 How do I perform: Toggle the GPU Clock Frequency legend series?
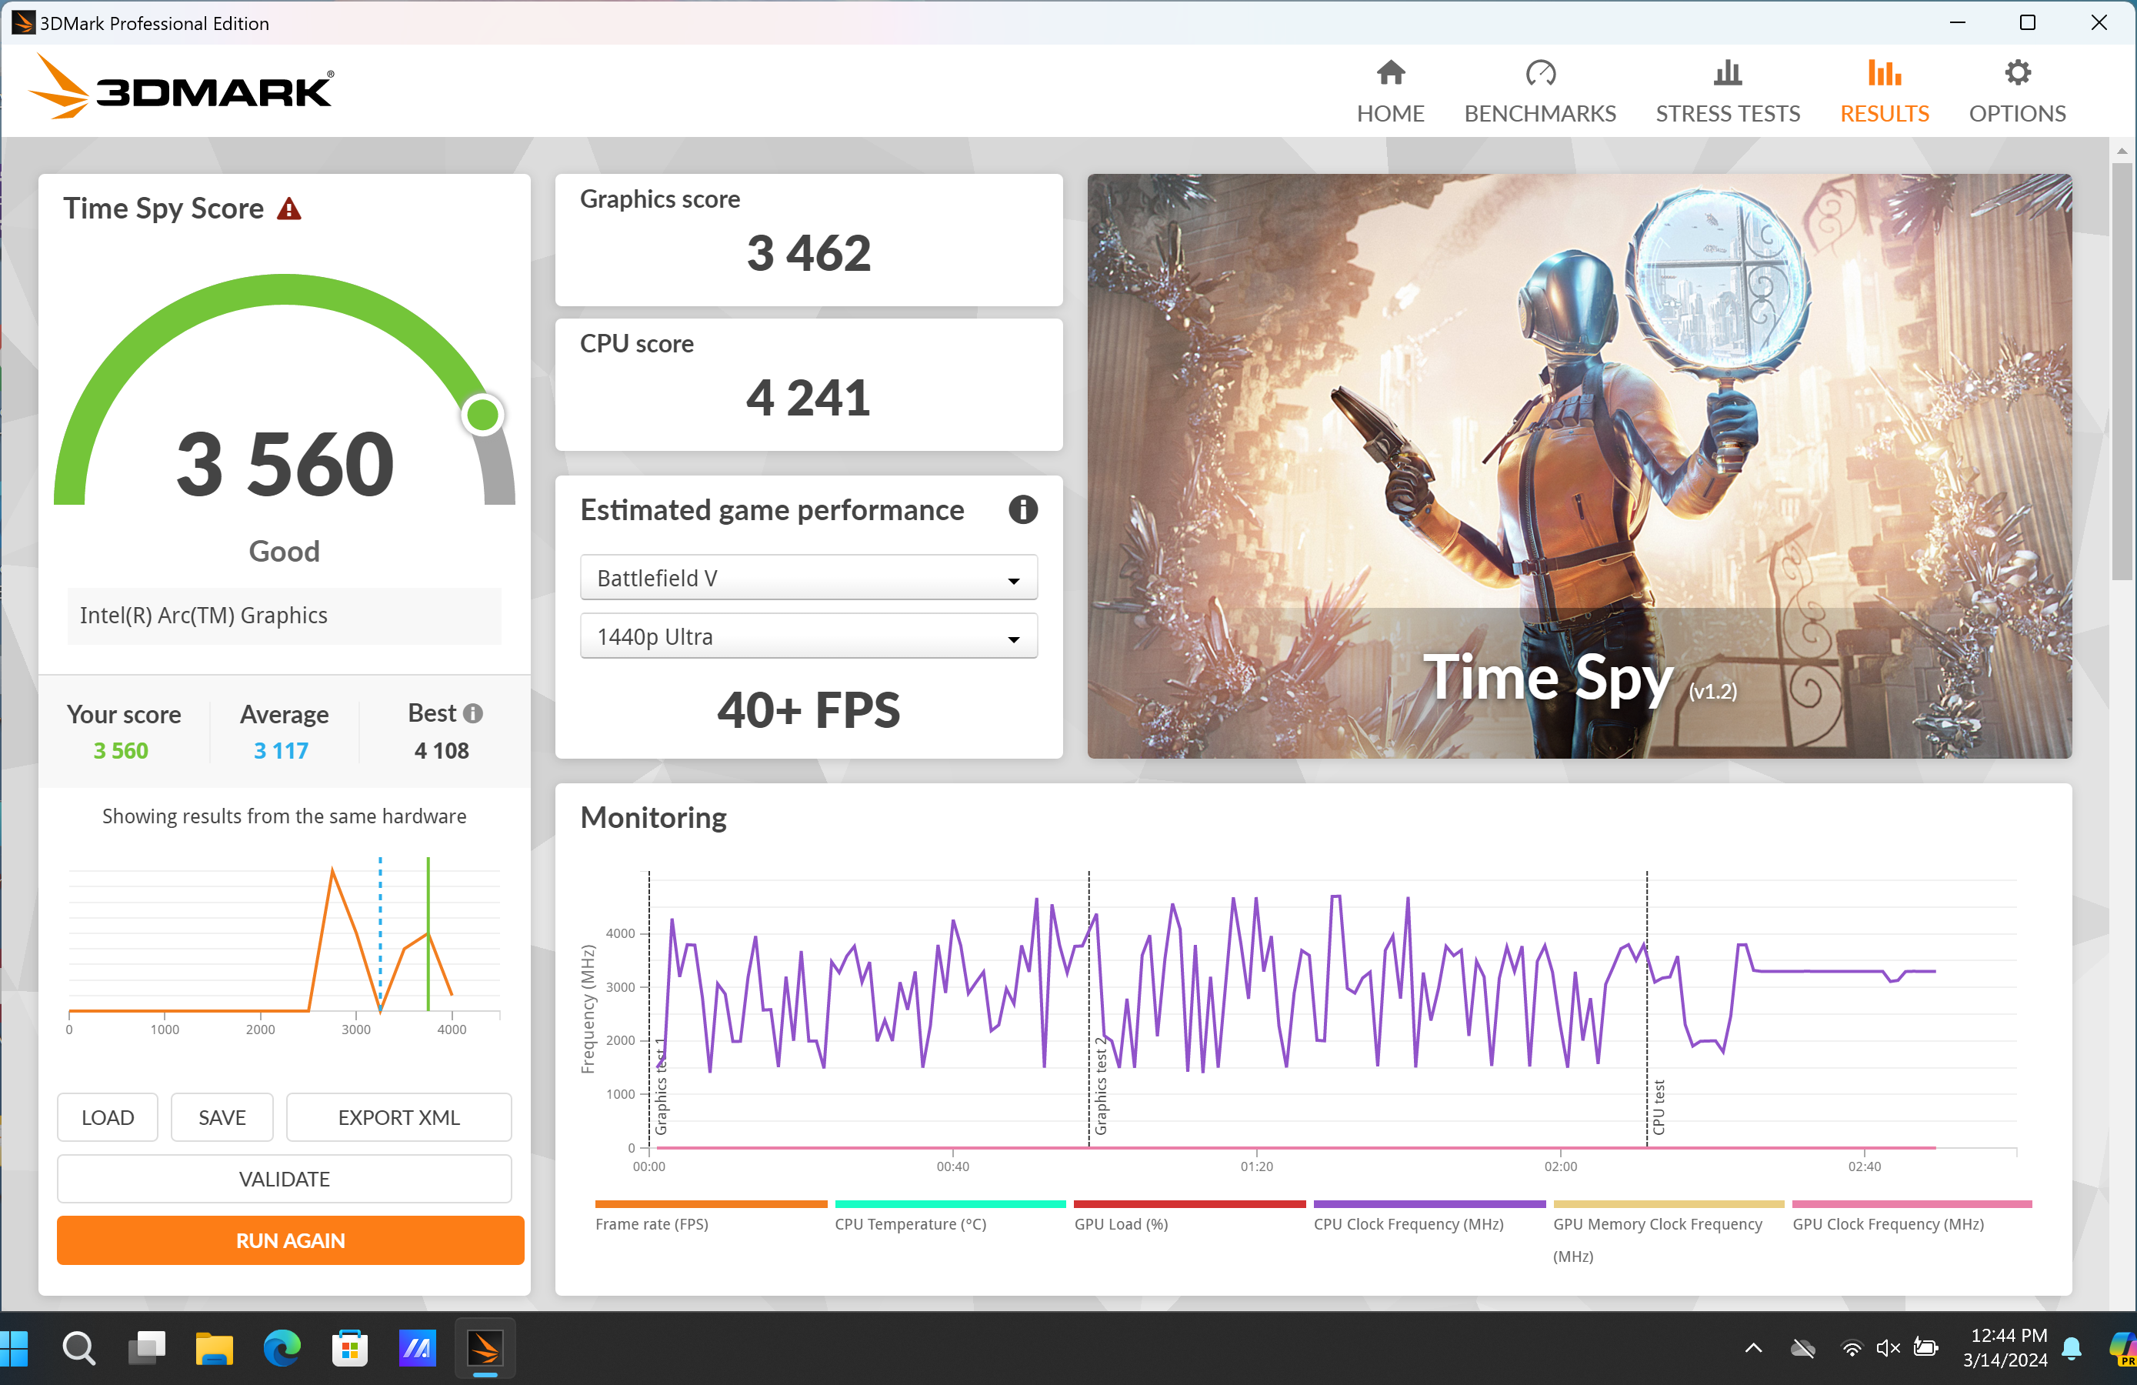click(1912, 1216)
